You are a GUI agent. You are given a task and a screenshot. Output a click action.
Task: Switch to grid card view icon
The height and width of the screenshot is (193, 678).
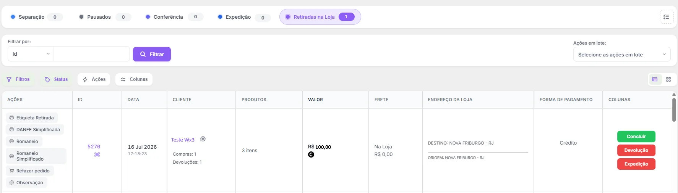point(668,79)
